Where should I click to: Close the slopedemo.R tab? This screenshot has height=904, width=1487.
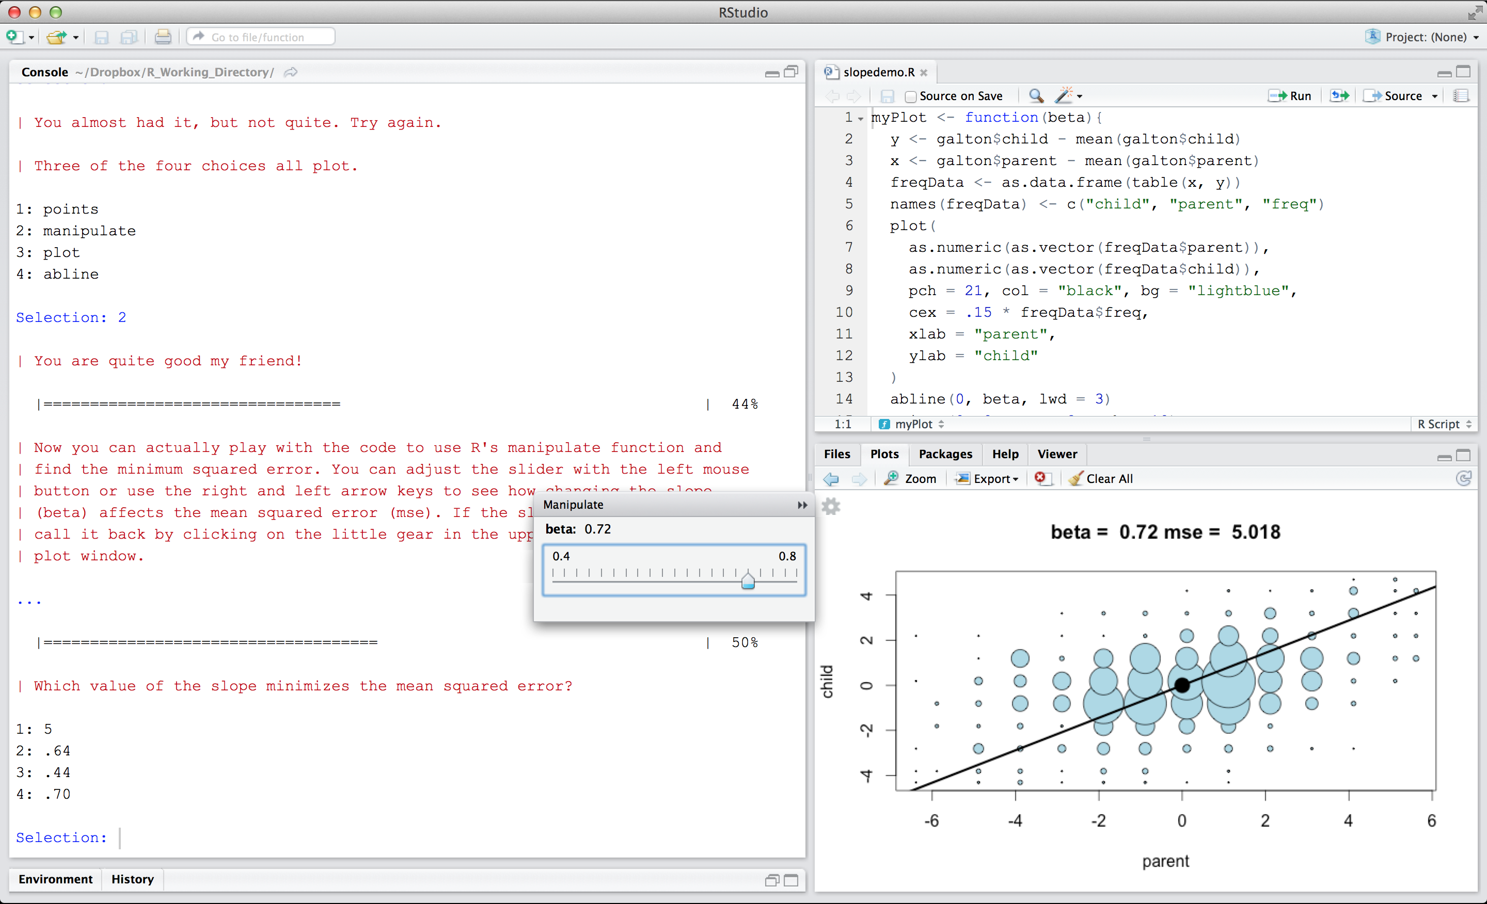point(923,72)
